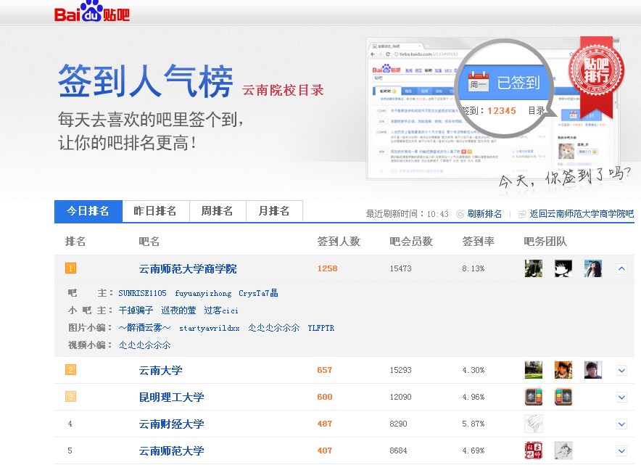Viewport: 641px width, 465px height.
Task: Open the 云南大学 bar link
Action: [x=161, y=371]
